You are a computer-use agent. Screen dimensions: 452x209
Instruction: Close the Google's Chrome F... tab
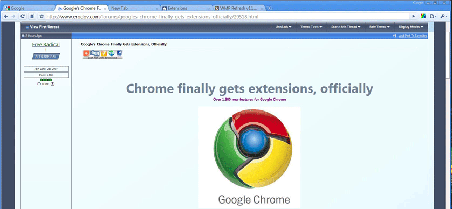104,9
